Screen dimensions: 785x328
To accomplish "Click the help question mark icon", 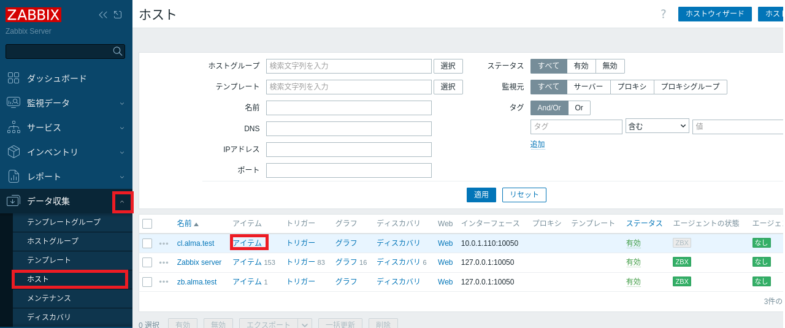I will click(663, 14).
